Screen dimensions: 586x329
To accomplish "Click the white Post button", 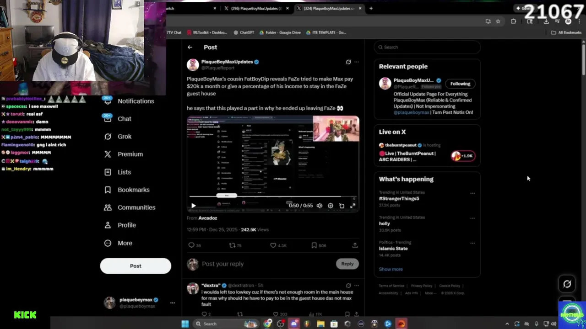I will [136, 266].
